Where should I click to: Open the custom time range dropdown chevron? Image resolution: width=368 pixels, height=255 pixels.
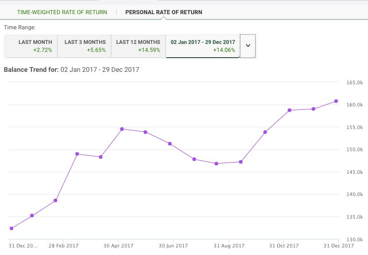(x=248, y=46)
